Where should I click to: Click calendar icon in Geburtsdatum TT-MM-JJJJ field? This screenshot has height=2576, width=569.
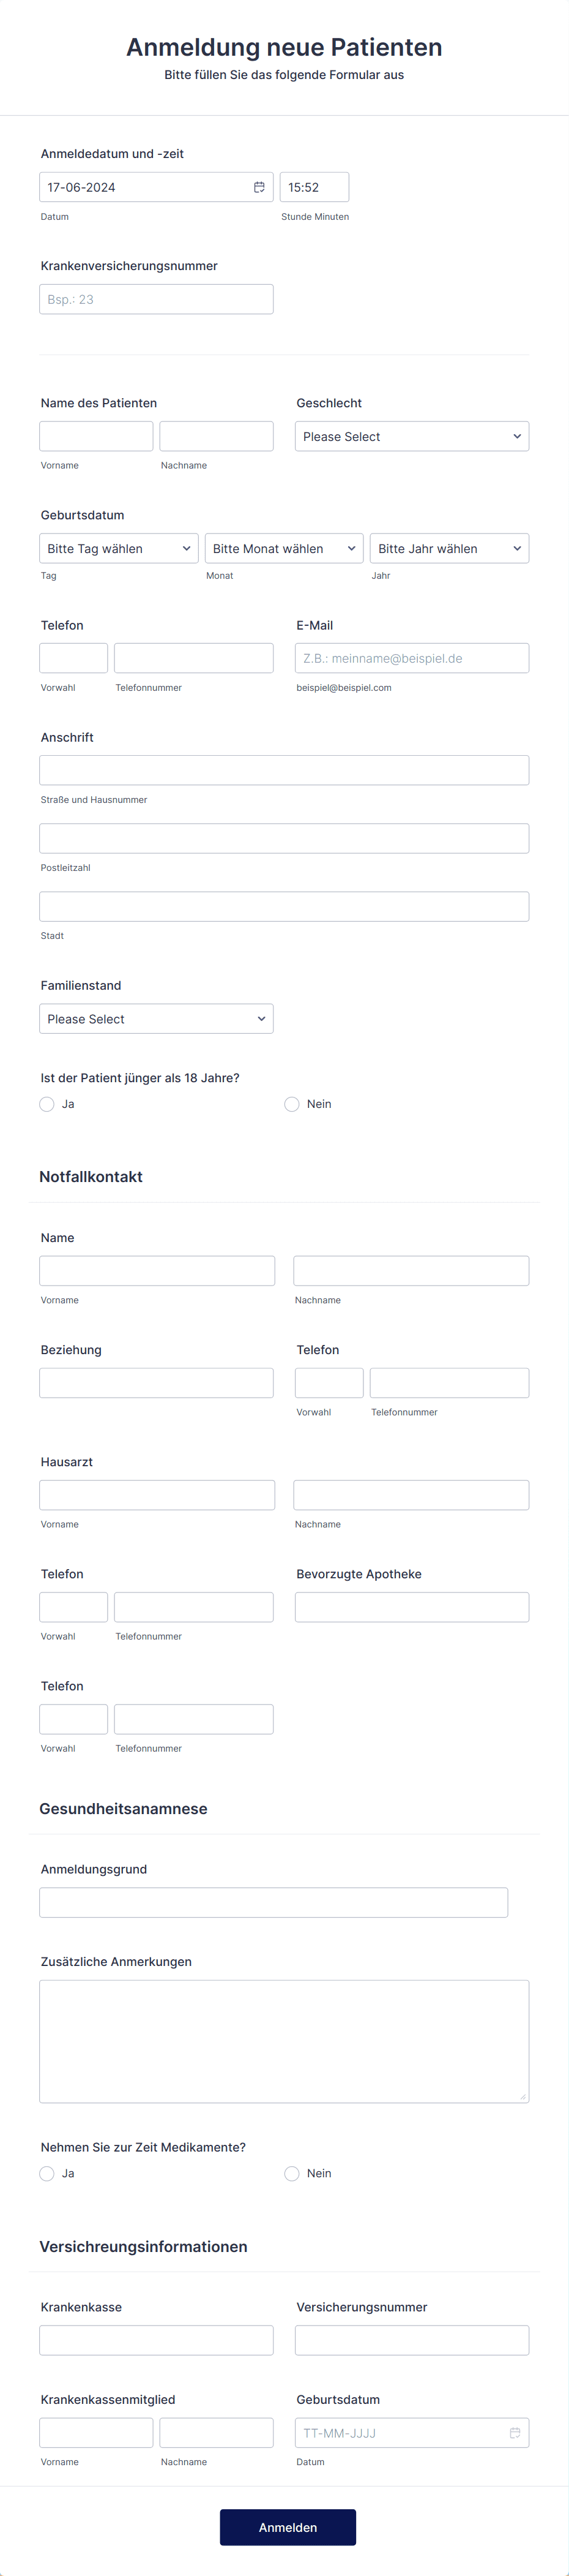click(x=515, y=2432)
